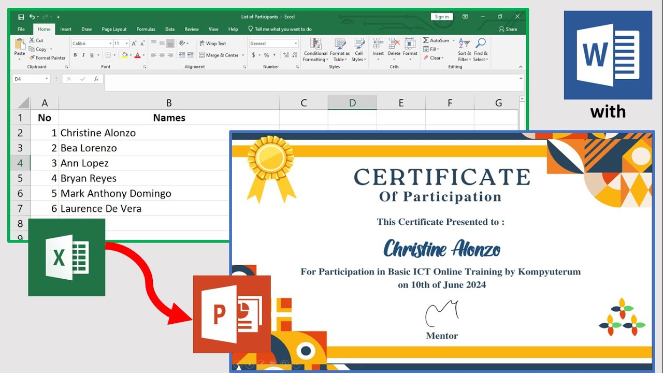Toggle Underline formatting
The width and height of the screenshot is (663, 373).
[x=92, y=55]
